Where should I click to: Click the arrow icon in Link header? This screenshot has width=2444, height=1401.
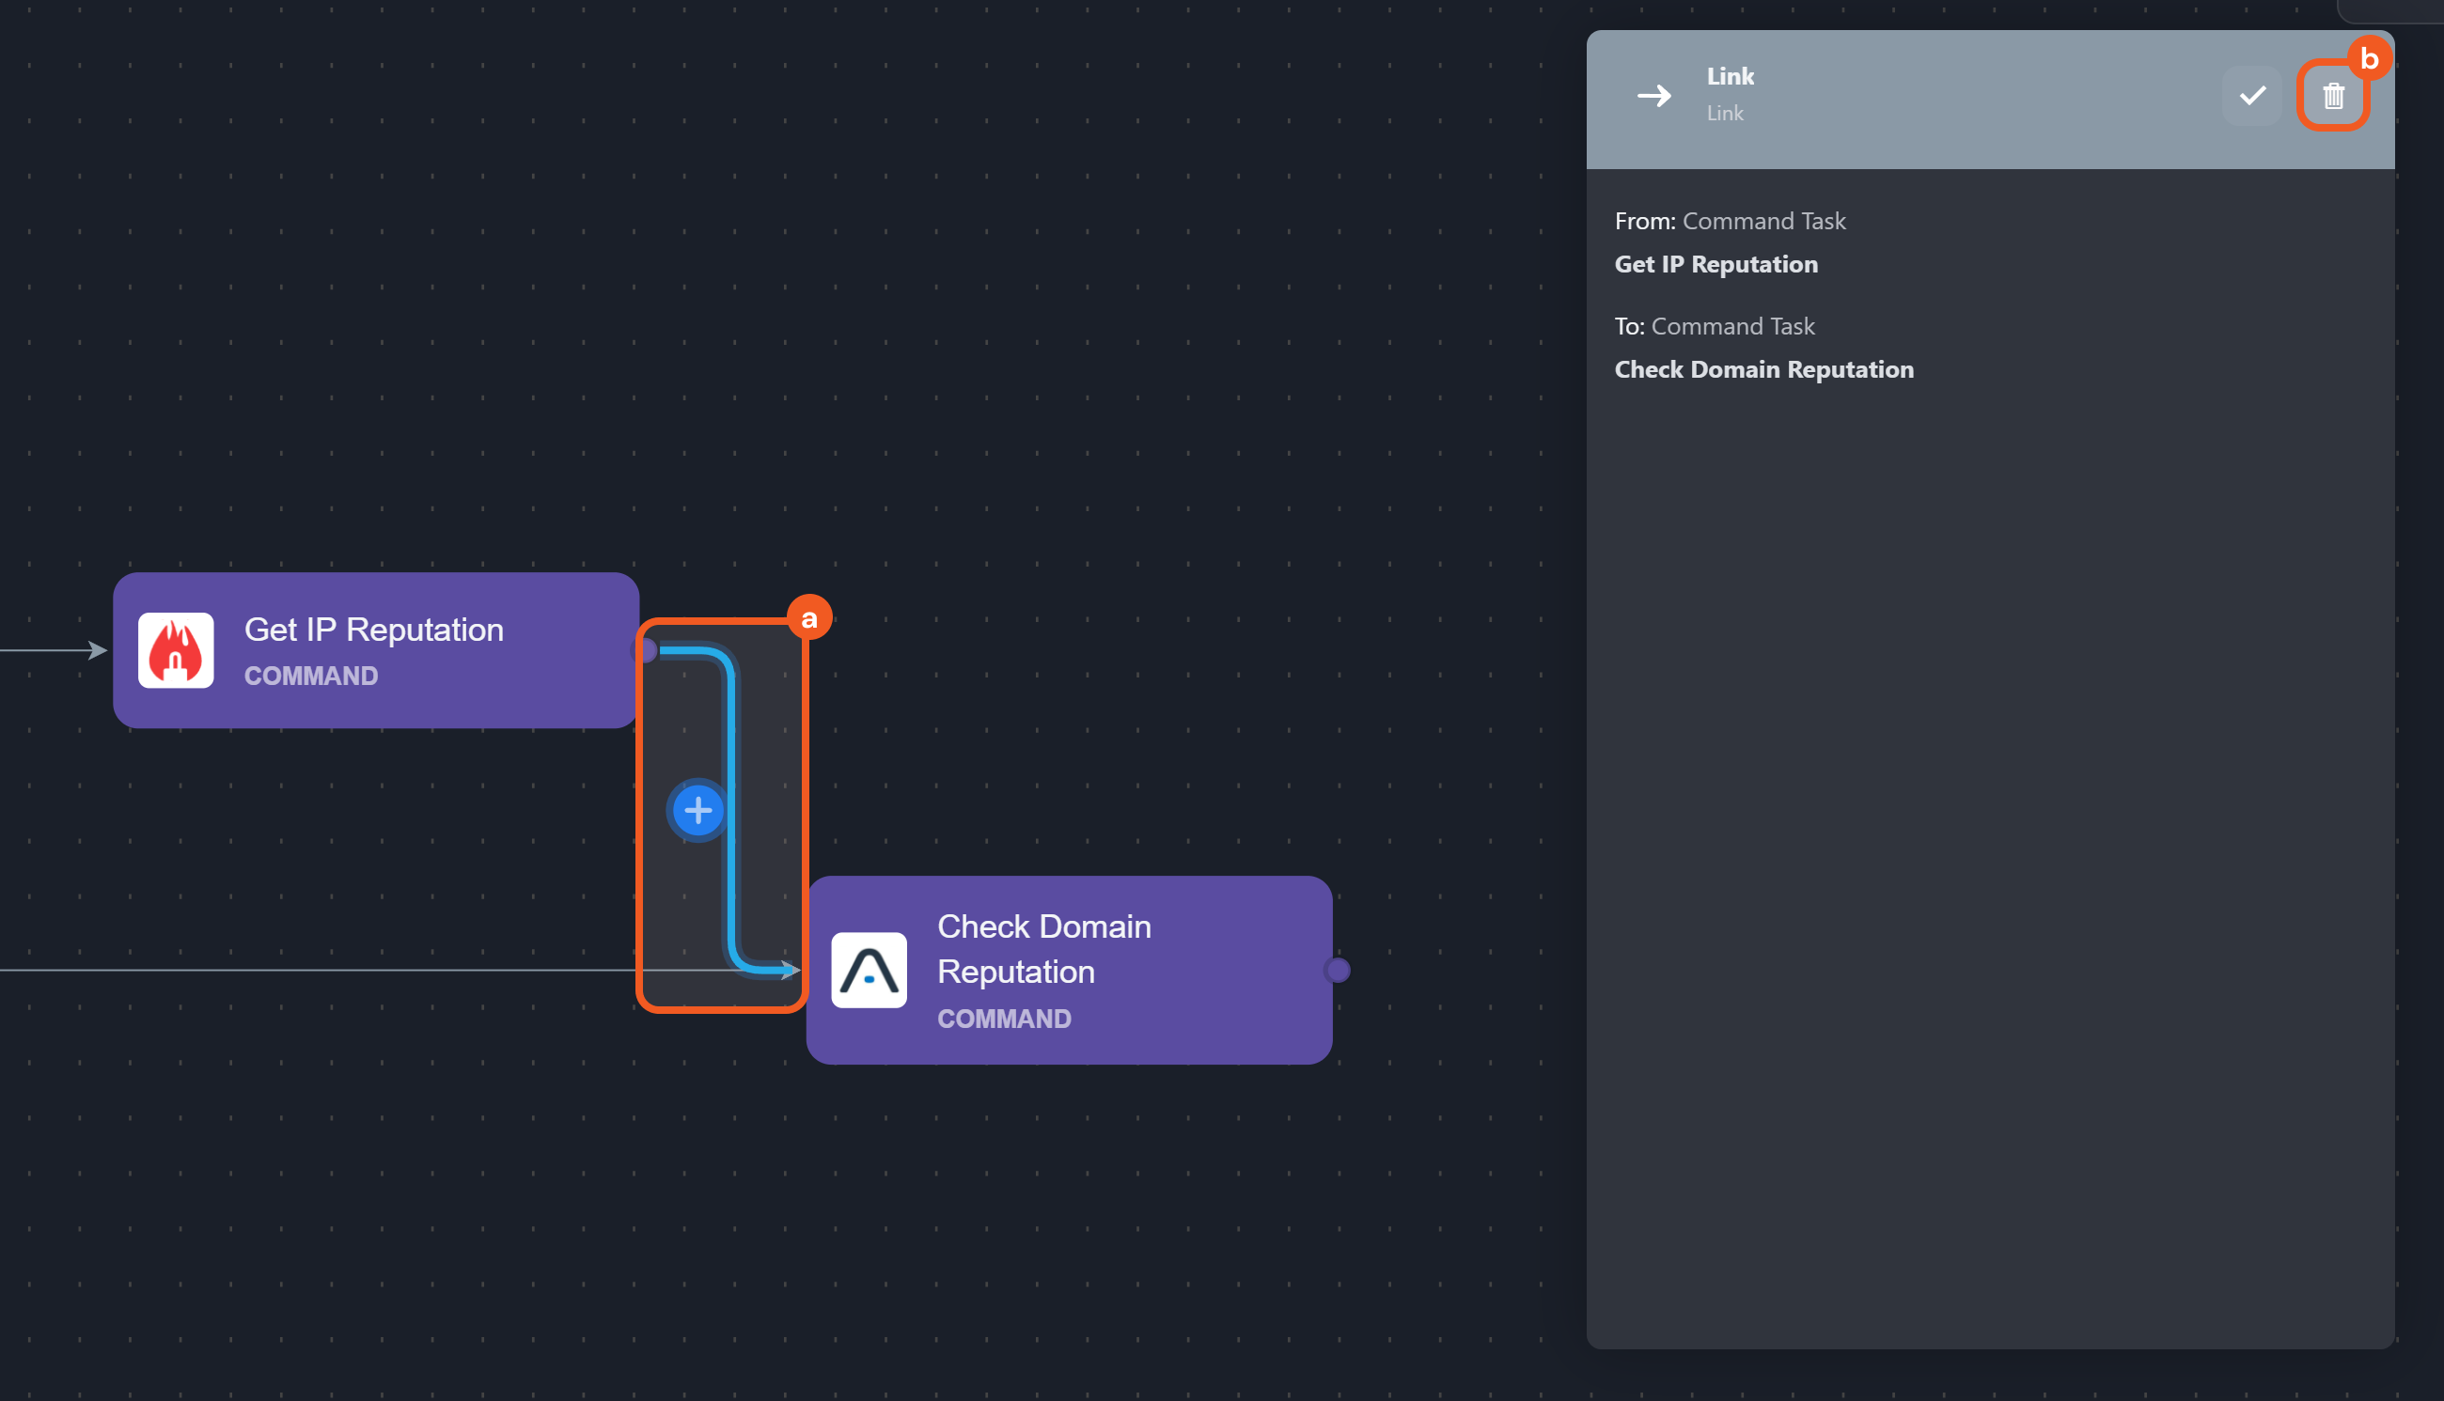pos(1653,95)
